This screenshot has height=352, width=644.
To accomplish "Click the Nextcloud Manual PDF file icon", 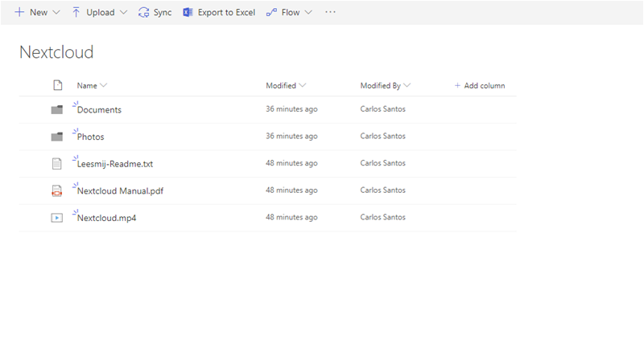I will [56, 190].
